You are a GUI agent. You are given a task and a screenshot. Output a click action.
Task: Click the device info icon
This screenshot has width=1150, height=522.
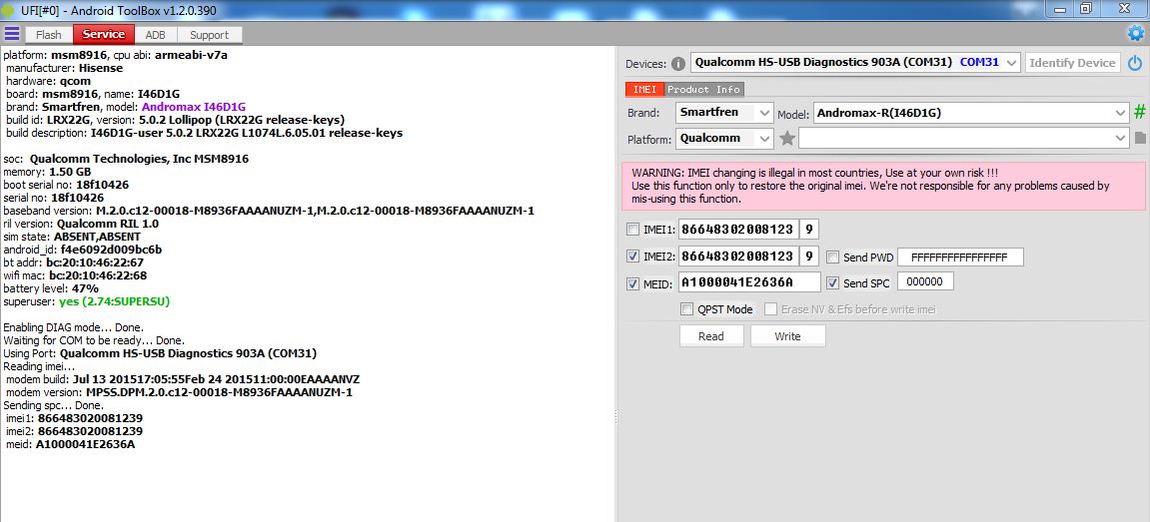click(x=678, y=63)
